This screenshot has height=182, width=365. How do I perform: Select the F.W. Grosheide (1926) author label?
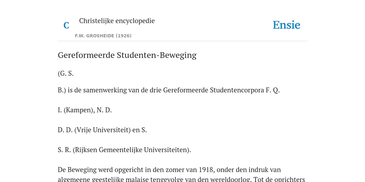103,36
